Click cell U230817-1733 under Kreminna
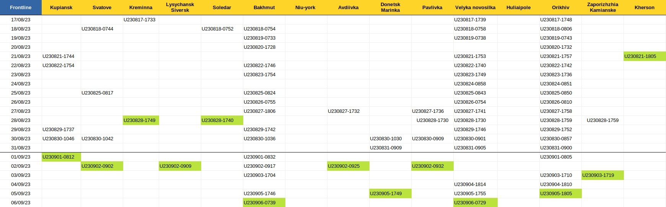Image resolution: width=666 pixels, height=207 pixels. (140, 20)
